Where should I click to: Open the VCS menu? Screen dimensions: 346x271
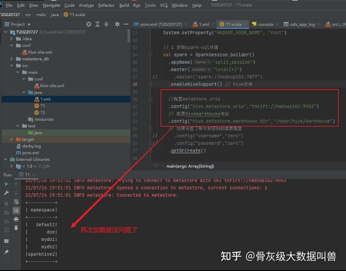click(x=164, y=5)
